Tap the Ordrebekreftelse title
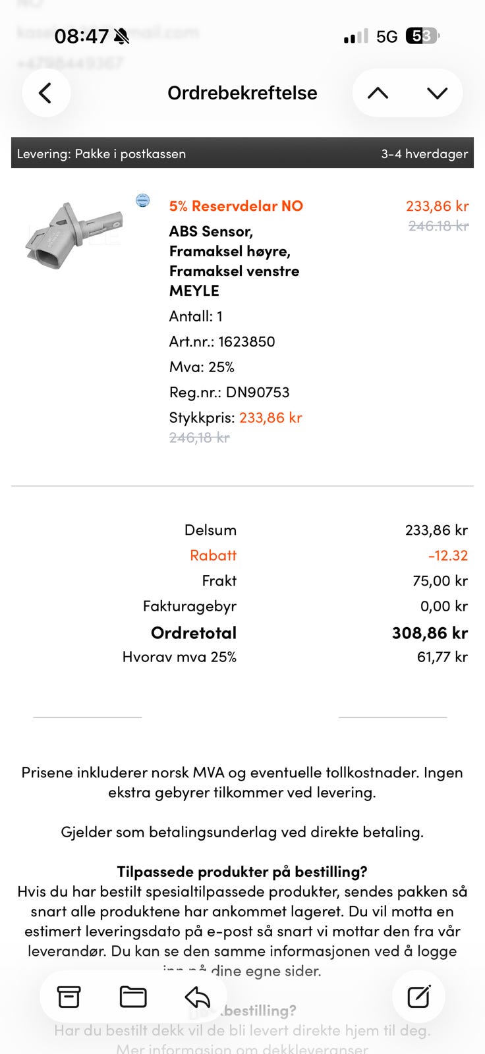 pos(242,93)
